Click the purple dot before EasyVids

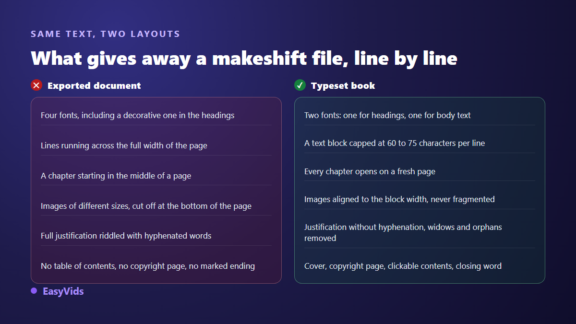tap(34, 291)
